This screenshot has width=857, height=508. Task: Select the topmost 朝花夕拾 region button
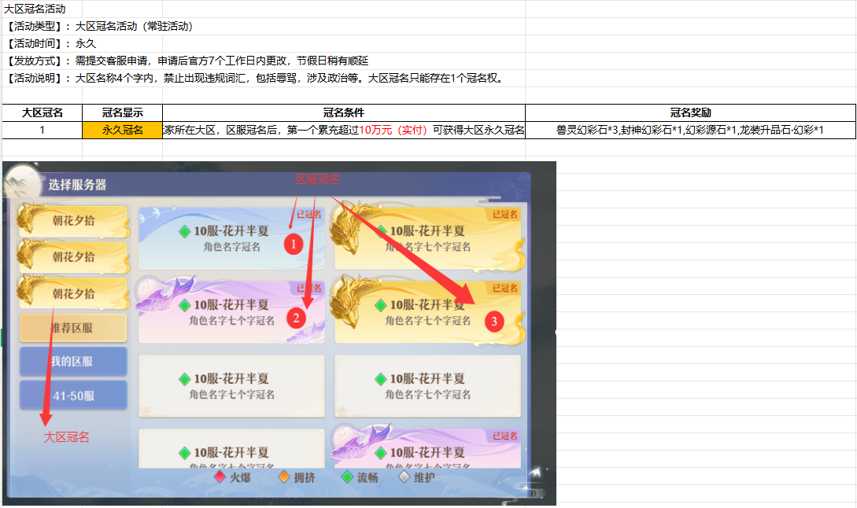tap(72, 221)
